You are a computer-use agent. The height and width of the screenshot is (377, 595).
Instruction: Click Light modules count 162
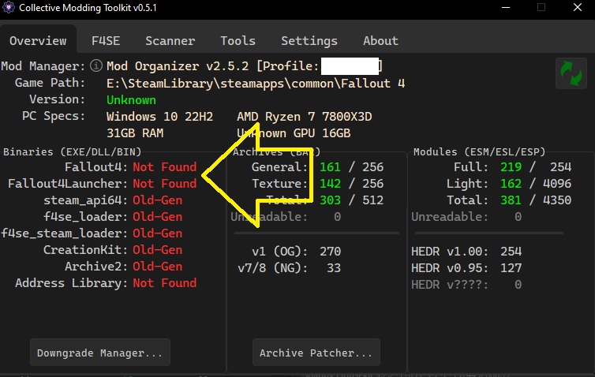coord(511,184)
